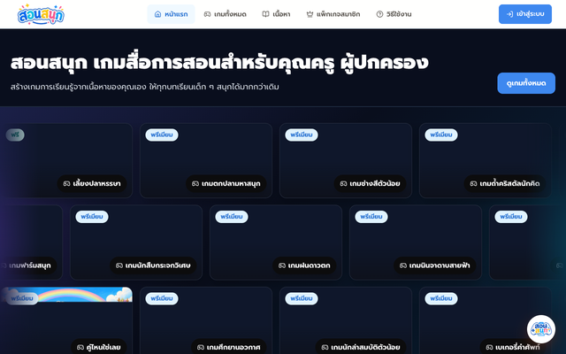This screenshot has width=566, height=354.
Task: Click the gamepad icon beside เกมถ้ำคริสตัลนักคิด
Action: (x=473, y=183)
